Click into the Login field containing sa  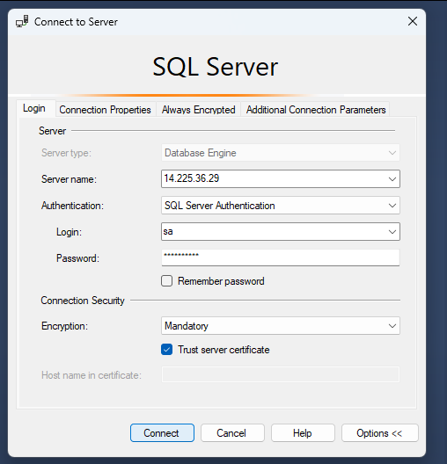coord(274,232)
